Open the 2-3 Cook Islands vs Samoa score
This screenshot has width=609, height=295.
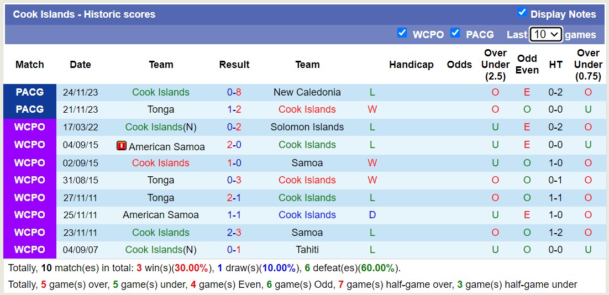(x=234, y=233)
